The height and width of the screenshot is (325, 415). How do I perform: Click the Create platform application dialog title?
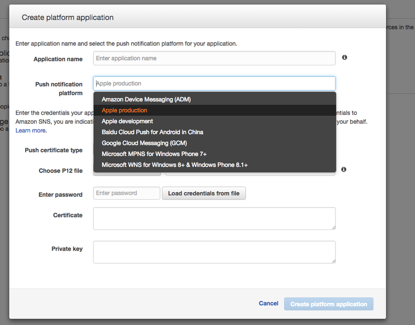coord(67,17)
